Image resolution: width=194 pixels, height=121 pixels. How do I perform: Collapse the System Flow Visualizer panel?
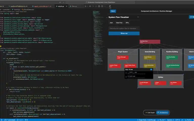click(138, 17)
